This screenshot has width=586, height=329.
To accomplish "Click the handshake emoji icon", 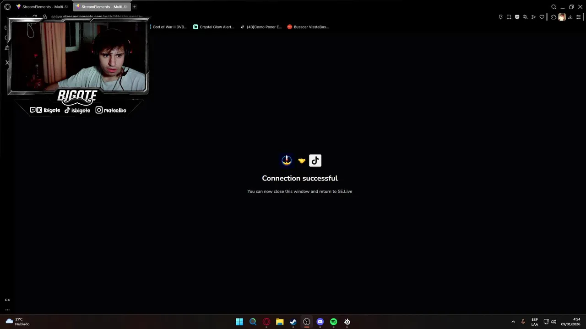I will (301, 161).
